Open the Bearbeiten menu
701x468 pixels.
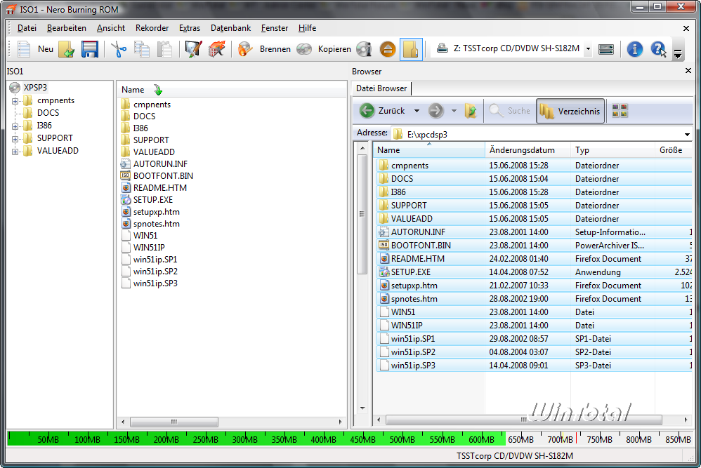[67, 27]
